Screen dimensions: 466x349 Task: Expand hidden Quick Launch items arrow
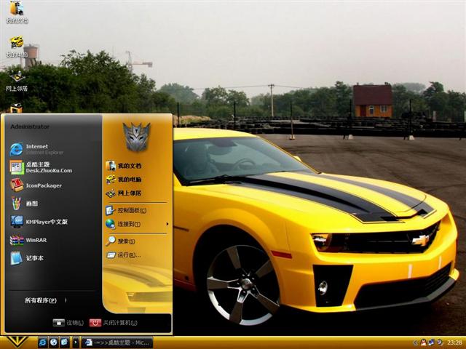(76, 342)
